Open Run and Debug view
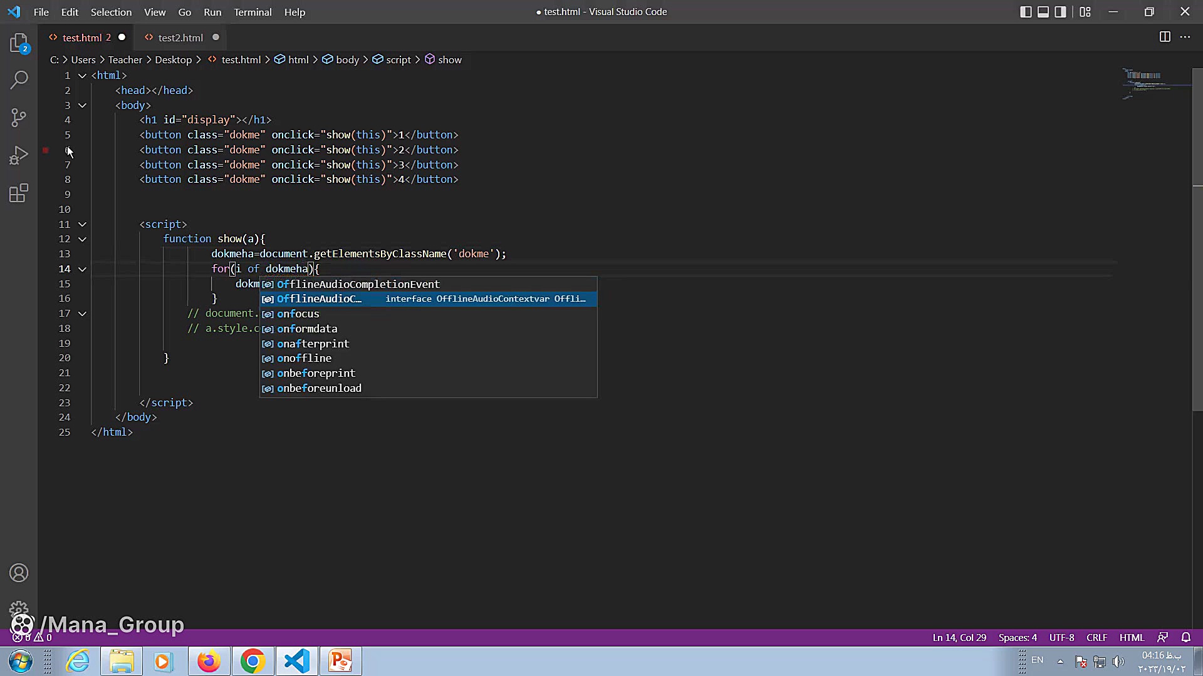 [19, 155]
